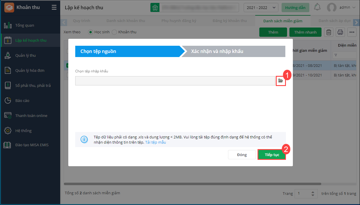This screenshot has height=205, width=360.
Task: Toggle the hamburger sidebar menu
Action: tap(54, 8)
